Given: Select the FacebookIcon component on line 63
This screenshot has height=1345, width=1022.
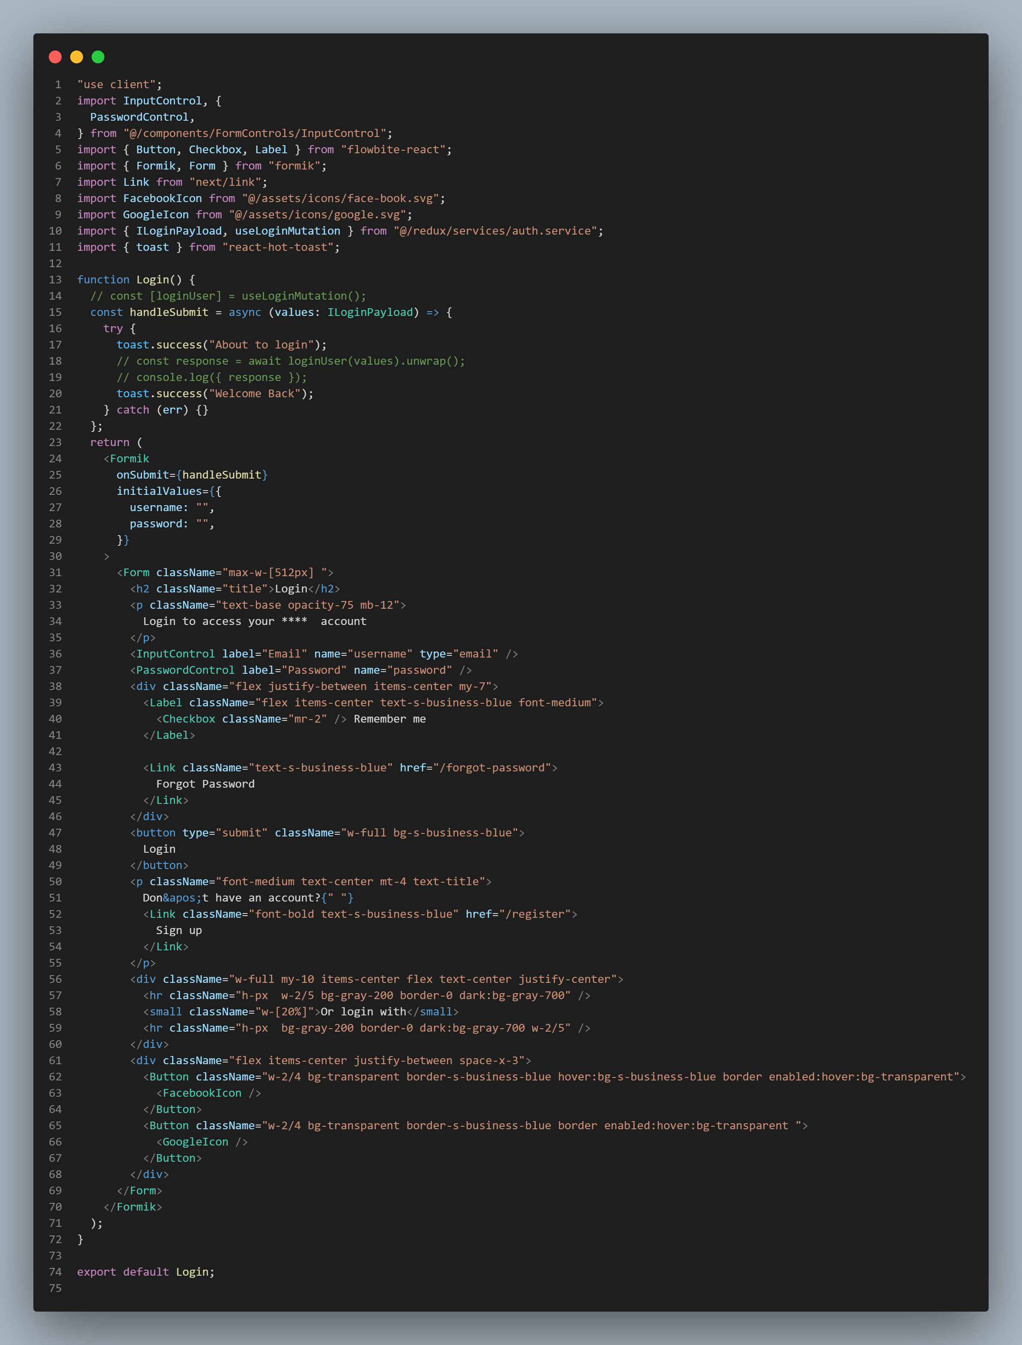Looking at the screenshot, I should click(x=201, y=1092).
